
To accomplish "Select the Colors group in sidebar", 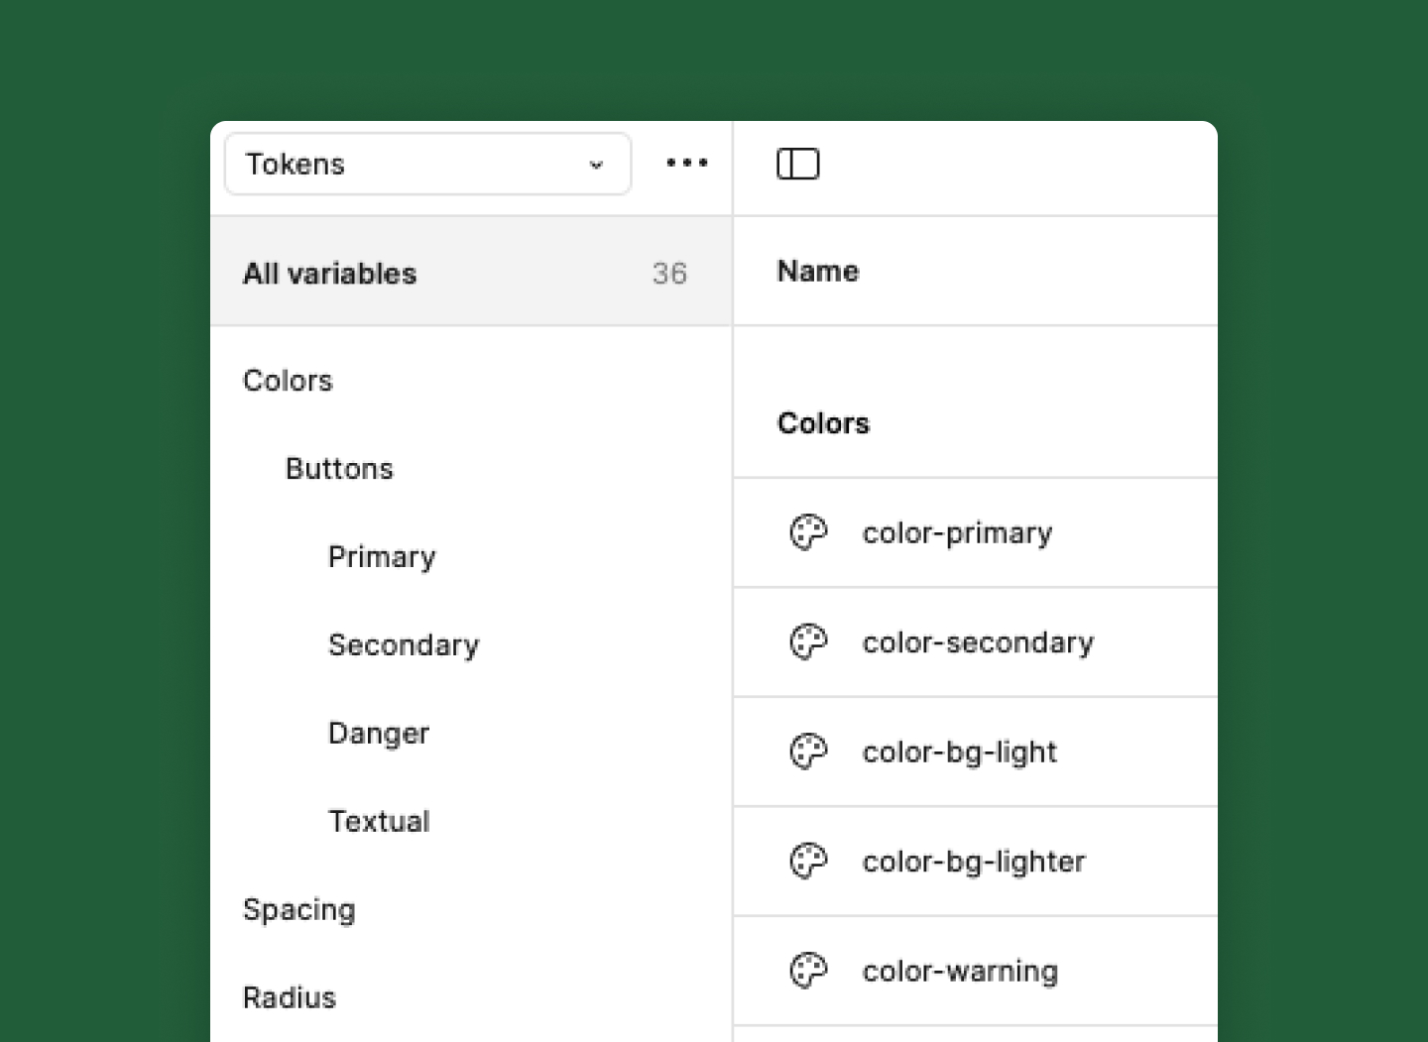I will (288, 381).
